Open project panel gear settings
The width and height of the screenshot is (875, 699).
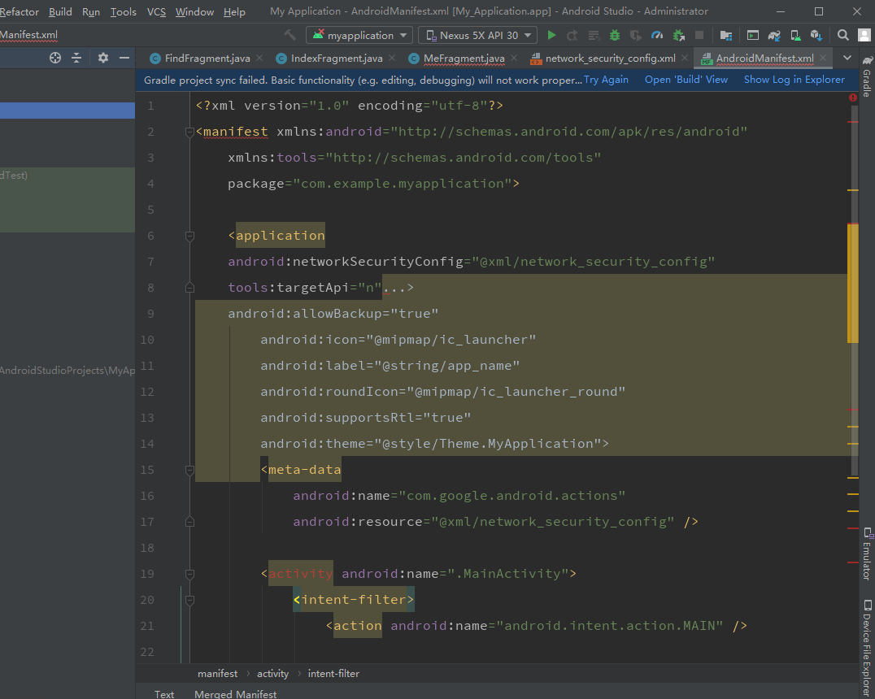[x=102, y=58]
